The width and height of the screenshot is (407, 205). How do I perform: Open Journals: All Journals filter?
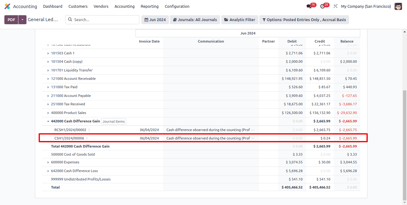coord(195,20)
